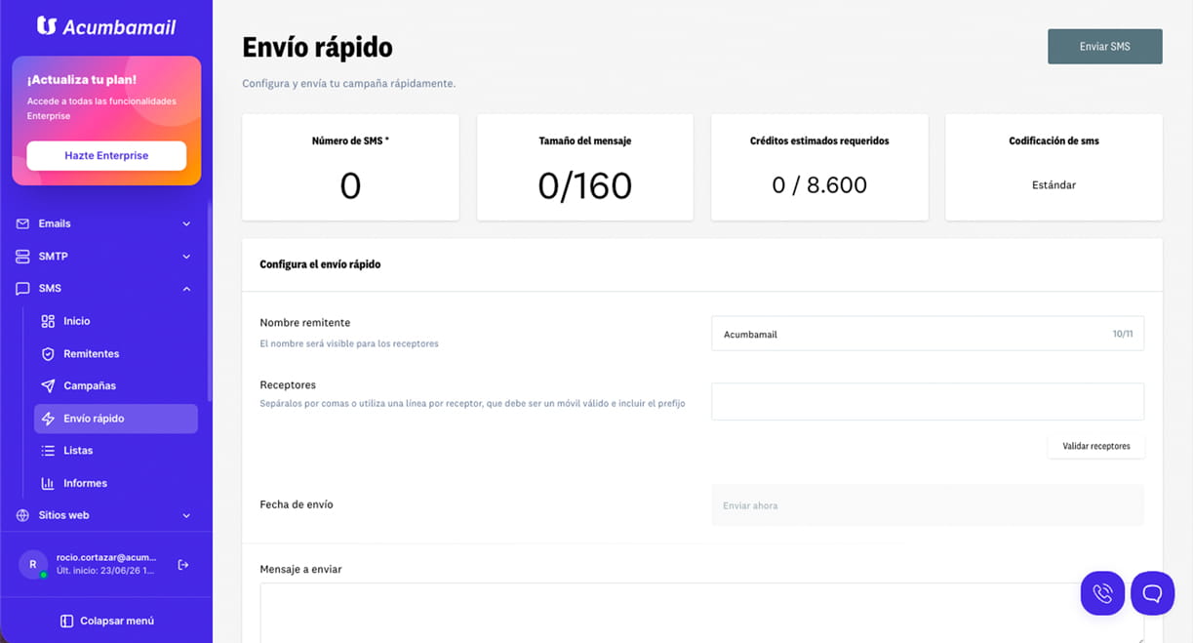Focus the Receptores input field
The height and width of the screenshot is (643, 1193).
pos(927,401)
